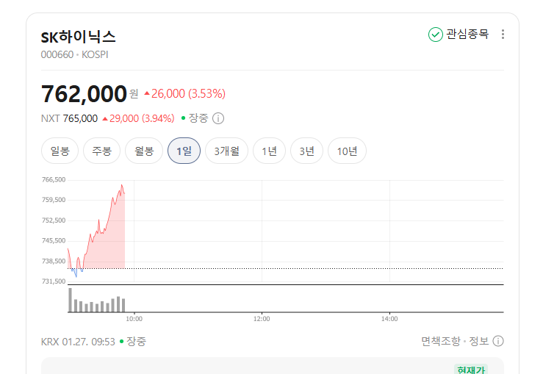
Task: Open the three-dot more options menu
Action: 503,35
